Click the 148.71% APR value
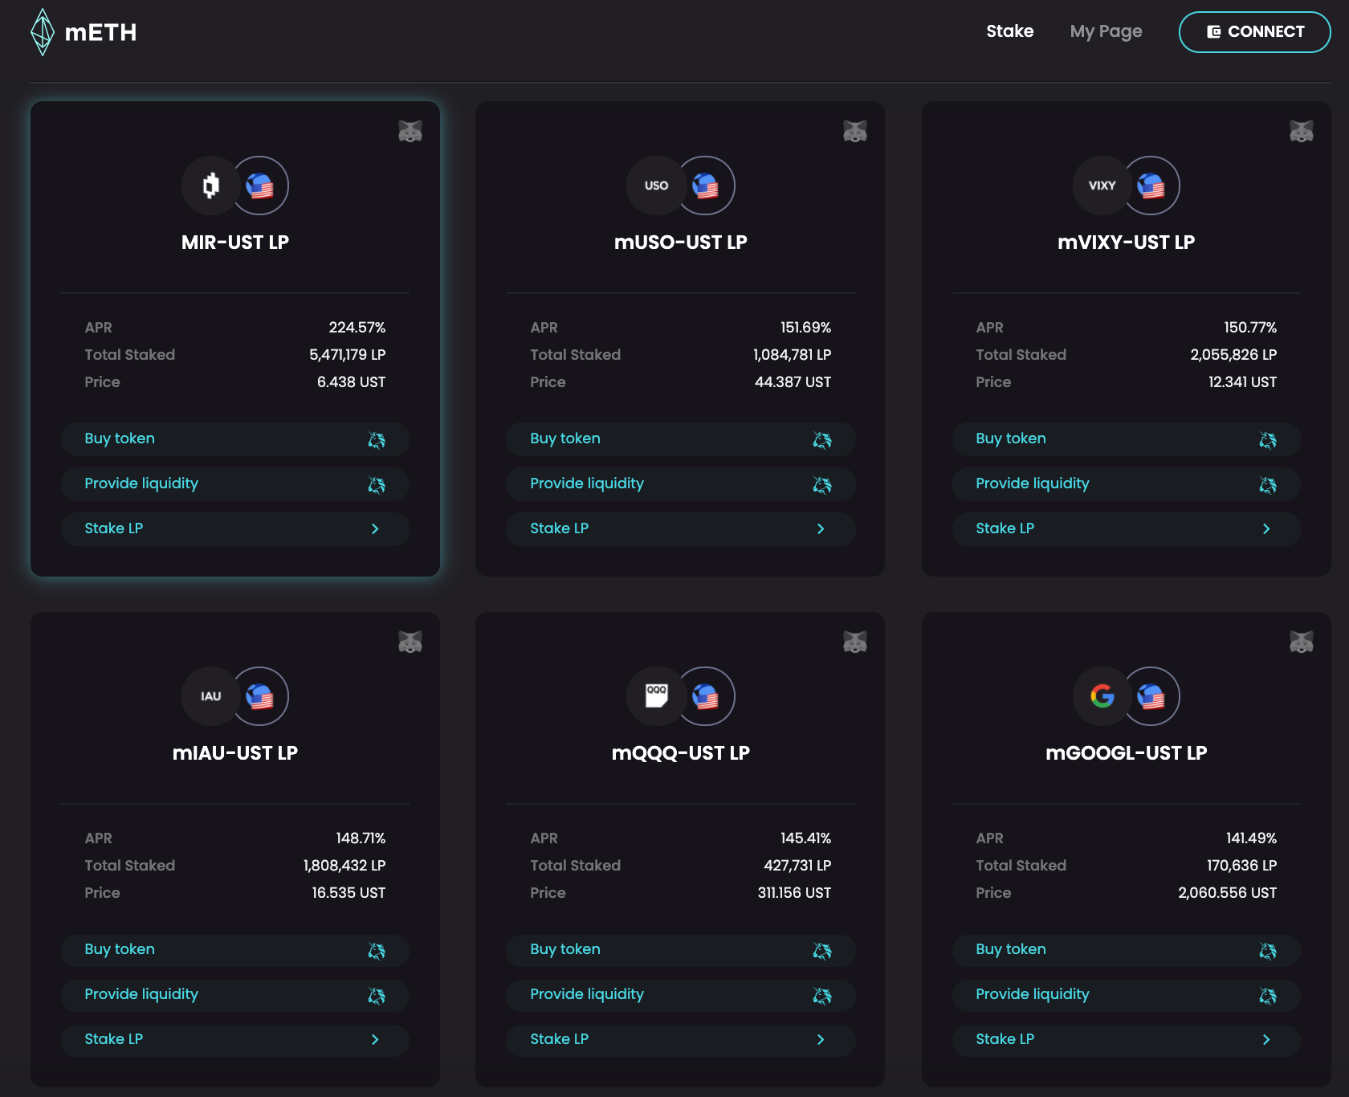1349x1097 pixels. (x=361, y=838)
